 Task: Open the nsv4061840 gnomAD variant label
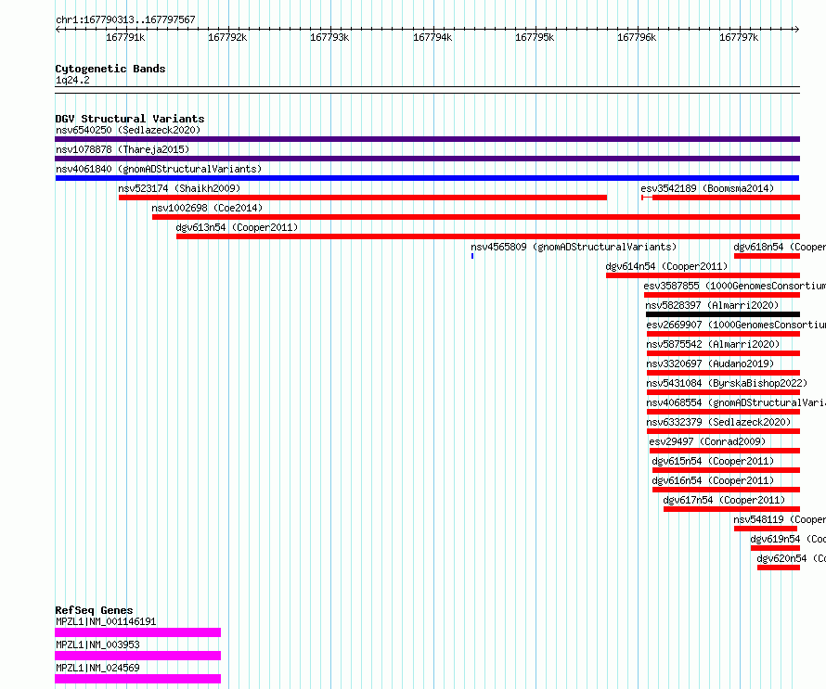click(x=159, y=169)
